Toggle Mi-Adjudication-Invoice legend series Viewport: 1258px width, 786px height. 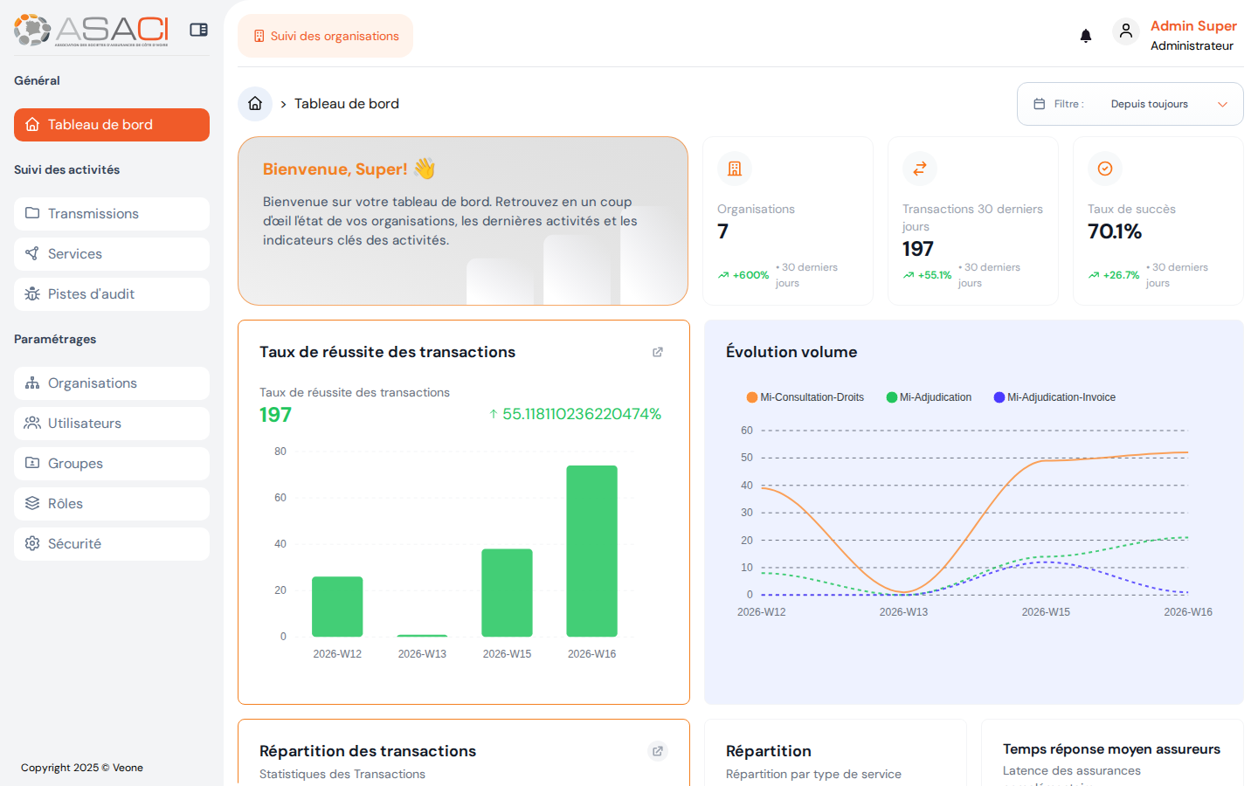[1054, 397]
